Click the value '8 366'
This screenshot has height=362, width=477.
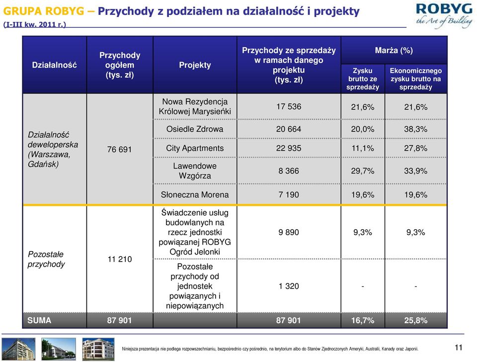coord(289,171)
